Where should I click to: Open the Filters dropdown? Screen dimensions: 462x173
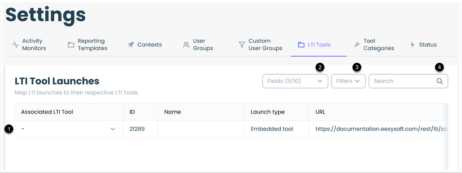click(x=348, y=81)
